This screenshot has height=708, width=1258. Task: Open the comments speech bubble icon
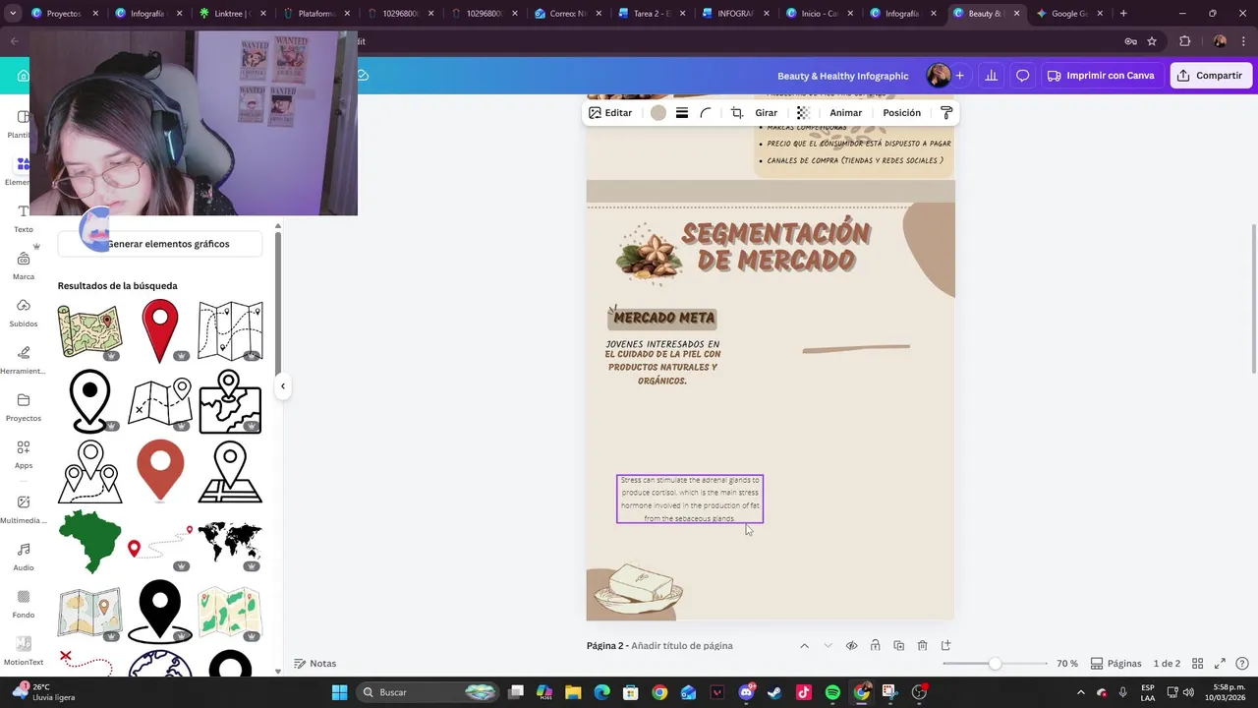1023,76
